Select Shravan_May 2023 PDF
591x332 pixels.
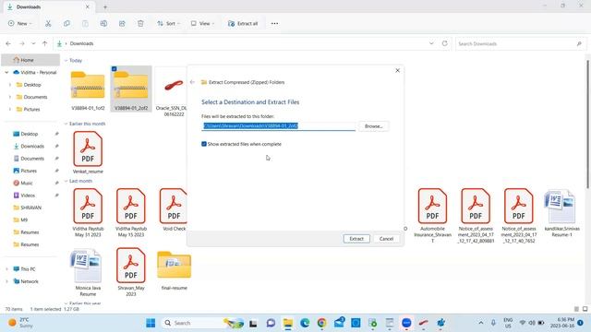pos(131,273)
